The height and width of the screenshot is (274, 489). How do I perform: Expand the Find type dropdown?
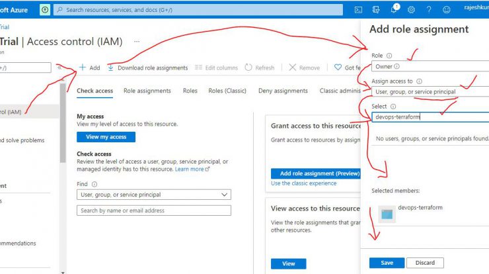click(x=154, y=195)
